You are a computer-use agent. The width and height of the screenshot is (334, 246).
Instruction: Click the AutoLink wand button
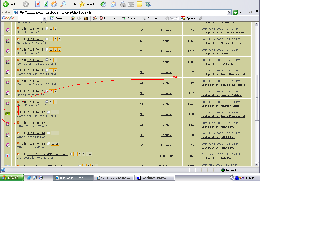[x=150, y=18]
